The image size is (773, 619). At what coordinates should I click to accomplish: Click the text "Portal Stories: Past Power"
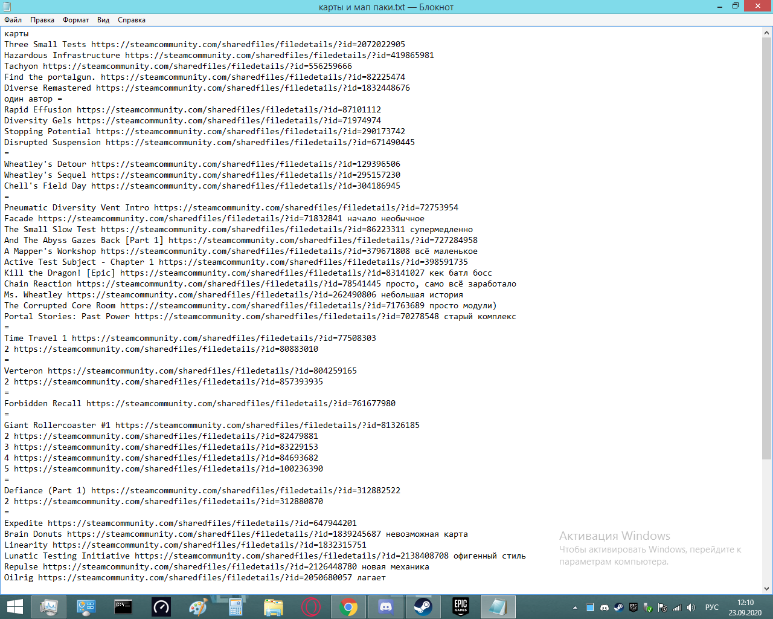tap(67, 317)
